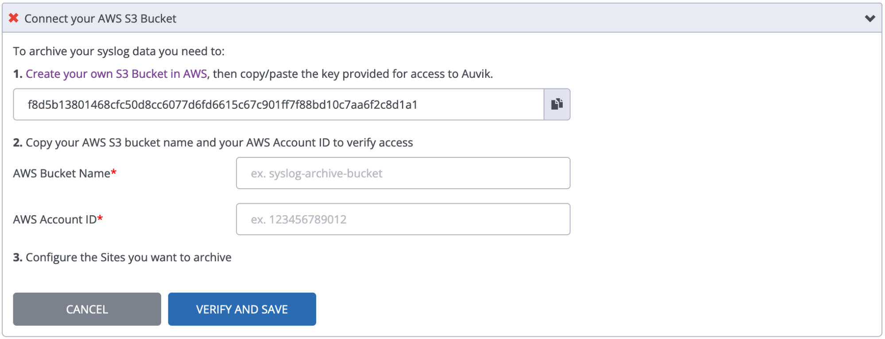
Task: Click the AWS Account ID input field
Action: tap(403, 219)
